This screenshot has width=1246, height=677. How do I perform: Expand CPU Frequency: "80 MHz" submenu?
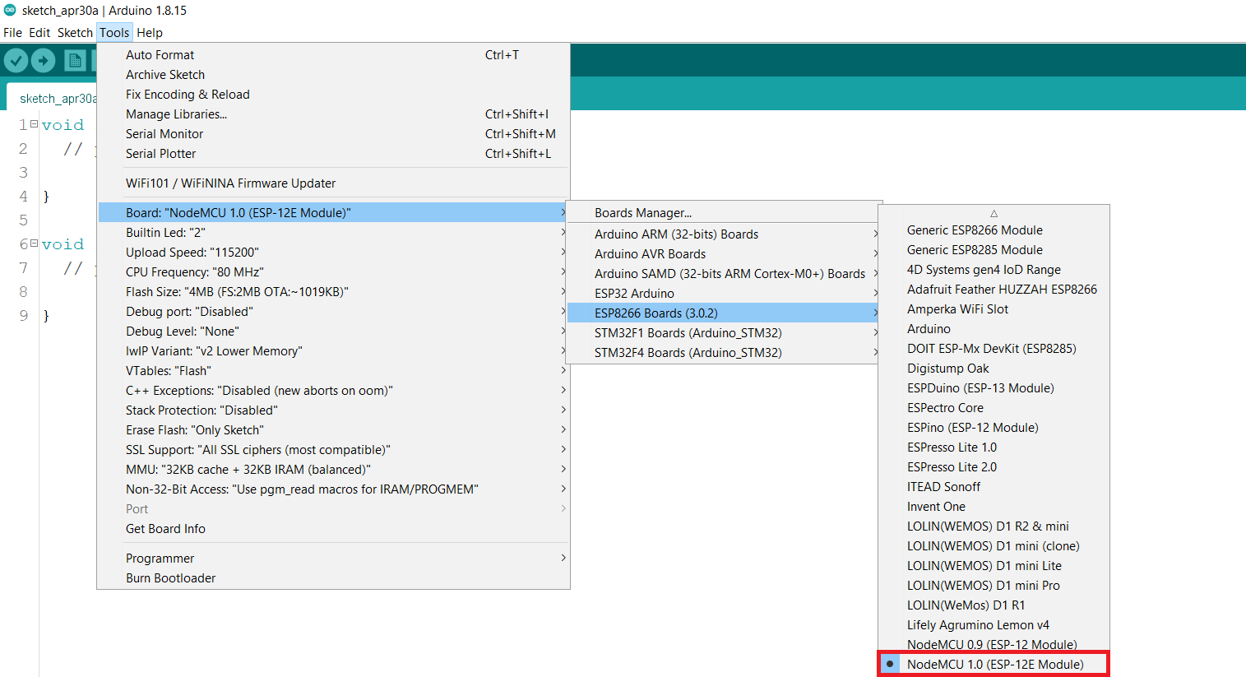333,272
